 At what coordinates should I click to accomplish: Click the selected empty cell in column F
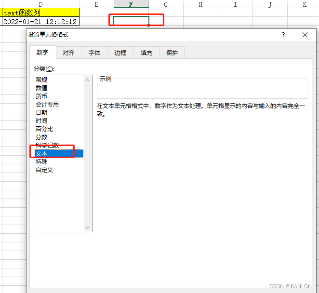pyautogui.click(x=131, y=21)
